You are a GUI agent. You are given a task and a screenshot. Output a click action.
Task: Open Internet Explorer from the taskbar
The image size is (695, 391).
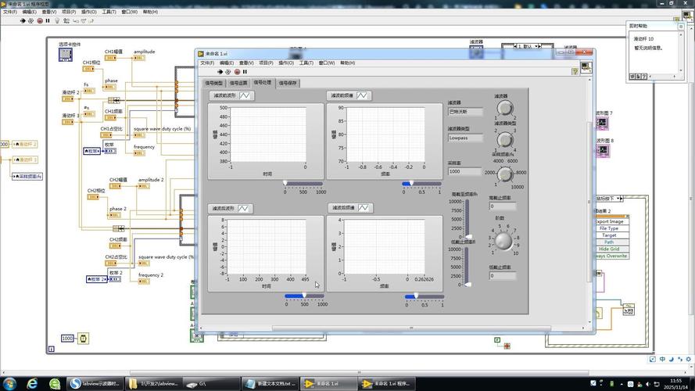tap(32, 383)
